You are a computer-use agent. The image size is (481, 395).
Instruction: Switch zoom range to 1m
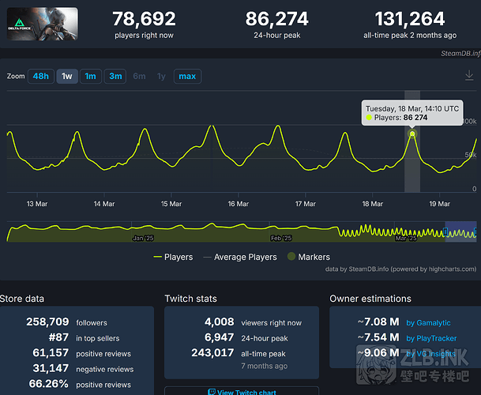click(x=90, y=77)
